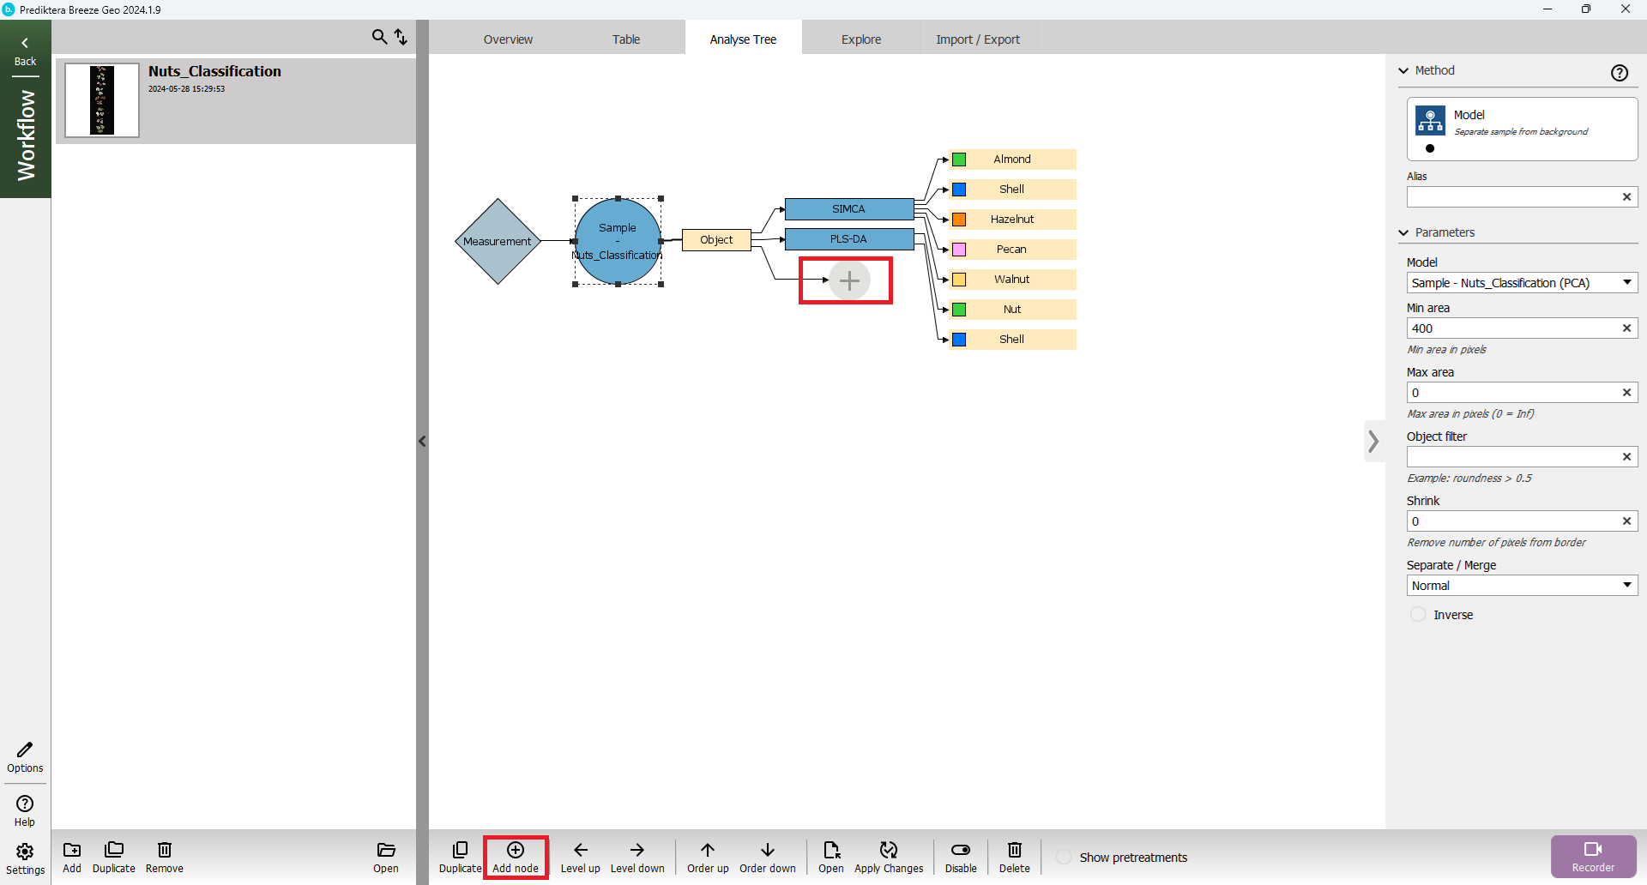
Task: Open the Model dropdown in Parameters
Action: 1522,283
